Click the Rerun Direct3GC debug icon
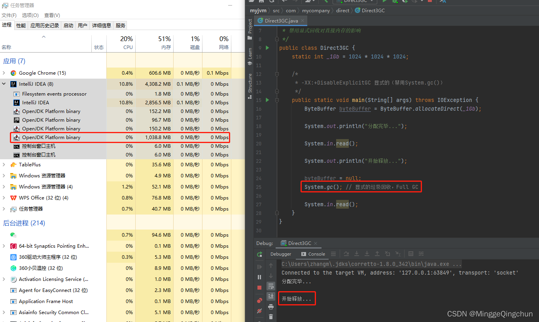The image size is (539, 322). (x=259, y=254)
